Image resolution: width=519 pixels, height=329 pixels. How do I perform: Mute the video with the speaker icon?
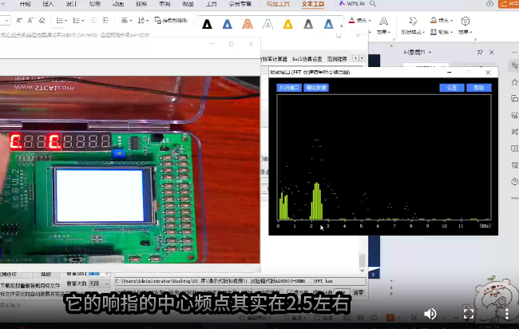pyautogui.click(x=430, y=313)
